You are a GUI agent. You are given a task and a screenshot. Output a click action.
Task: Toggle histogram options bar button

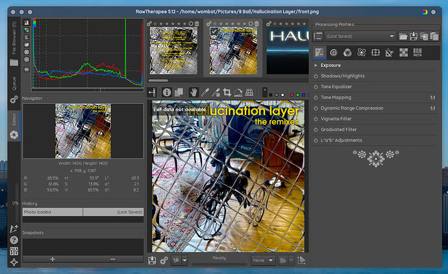(26, 69)
